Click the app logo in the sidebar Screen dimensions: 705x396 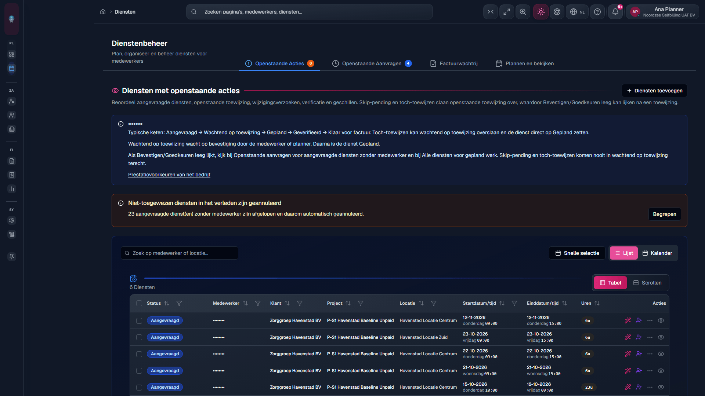pyautogui.click(x=12, y=19)
